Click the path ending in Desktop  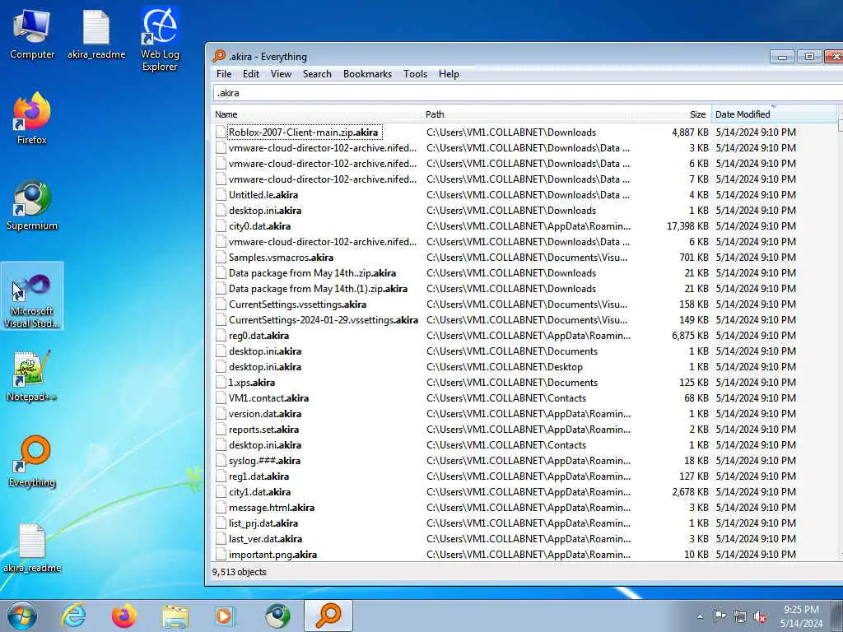505,367
